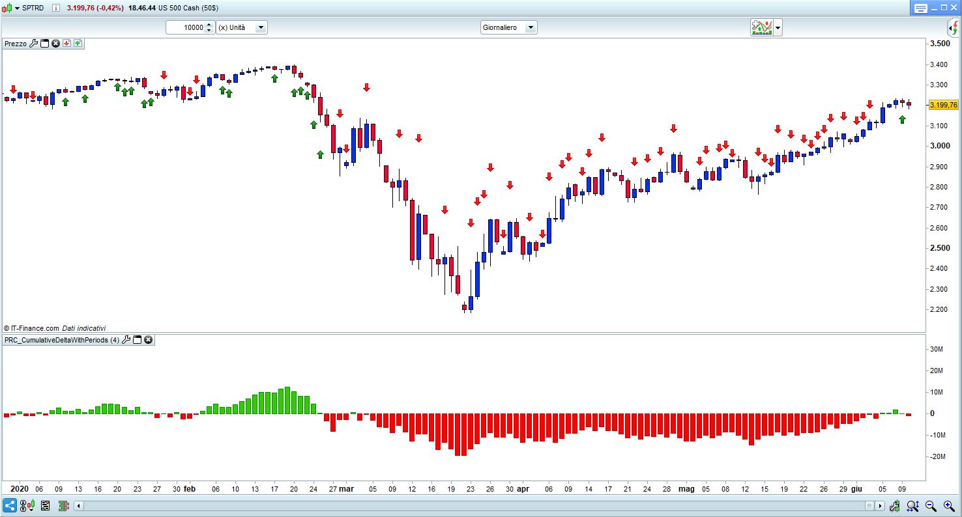Close the Prezzo panel with its X icon
962x517 pixels.
click(x=56, y=44)
